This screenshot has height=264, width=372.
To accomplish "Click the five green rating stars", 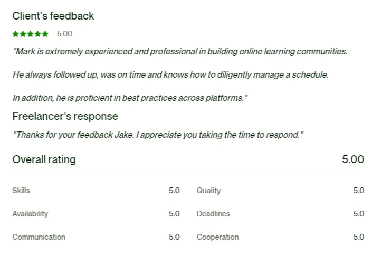I will (x=31, y=34).
